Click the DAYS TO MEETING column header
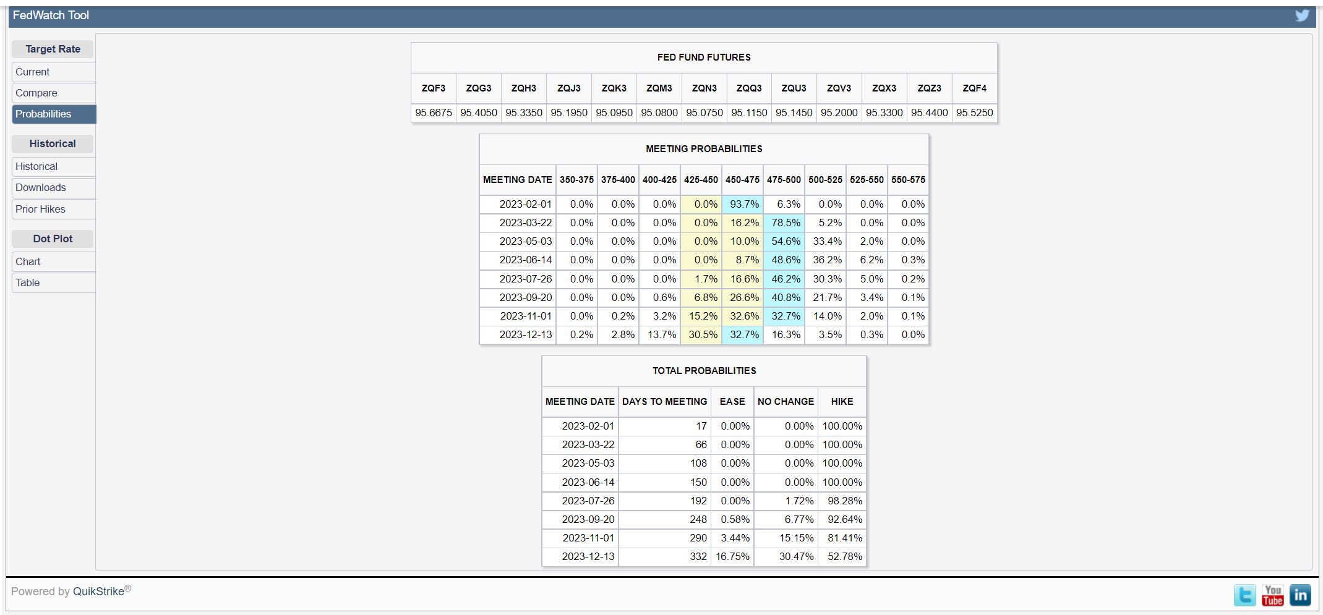Screen dimensions: 1323x615 pos(665,402)
